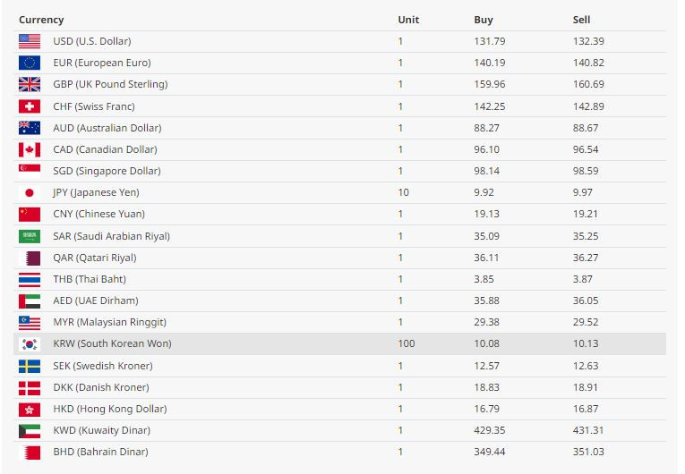685x474 pixels.
Task: Click the Swiss flag icon
Action: [30, 106]
